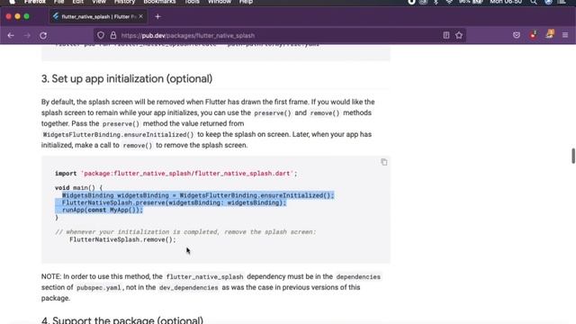Open the red extension icon in toolbar
576x324 pixels.
click(533, 35)
